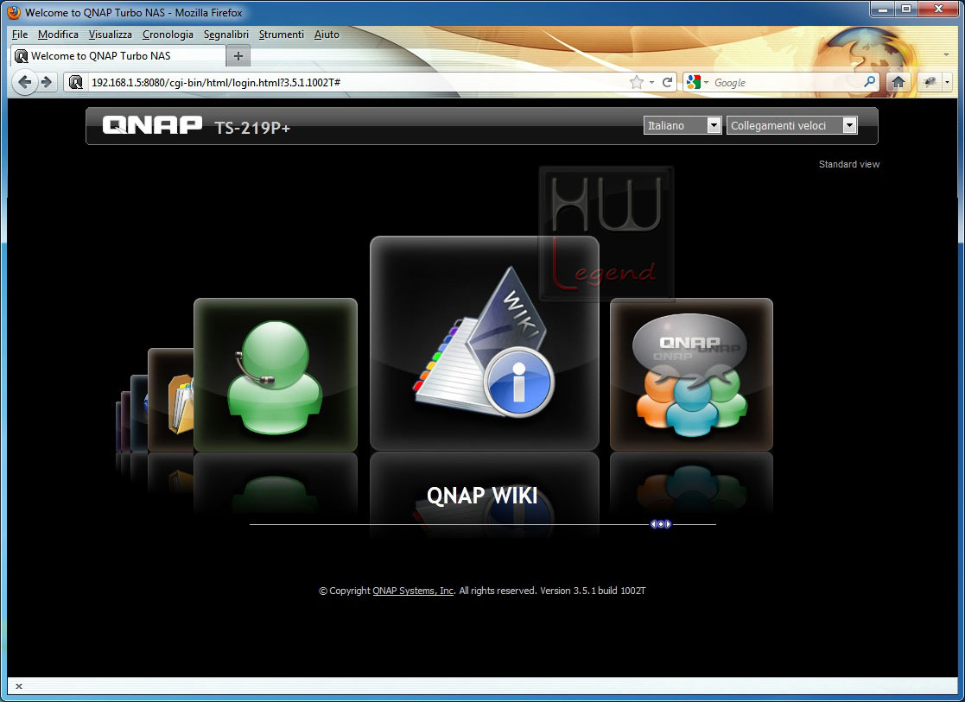Screen dimensions: 965x702
Task: Close the Firefox window
Action: click(x=938, y=9)
